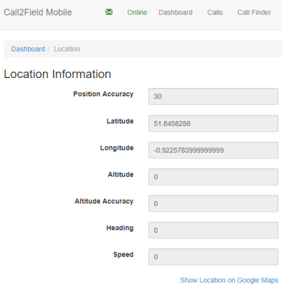The width and height of the screenshot is (282, 289).
Task: Click the Call2Field Mobile brand title
Action: [38, 12]
